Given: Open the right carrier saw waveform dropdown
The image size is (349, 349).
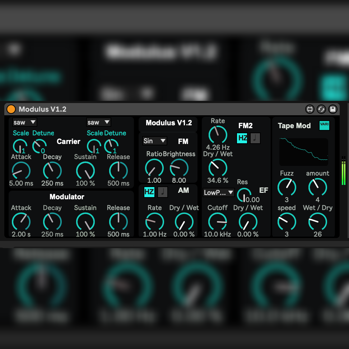Looking at the screenshot, I should point(98,122).
